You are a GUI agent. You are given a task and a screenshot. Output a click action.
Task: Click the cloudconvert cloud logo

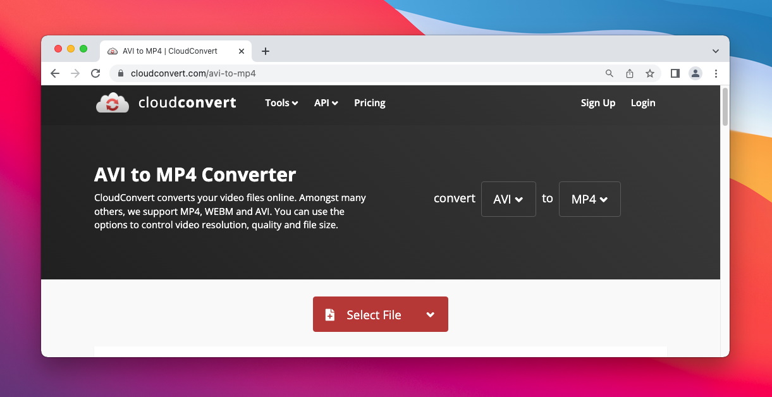click(112, 102)
